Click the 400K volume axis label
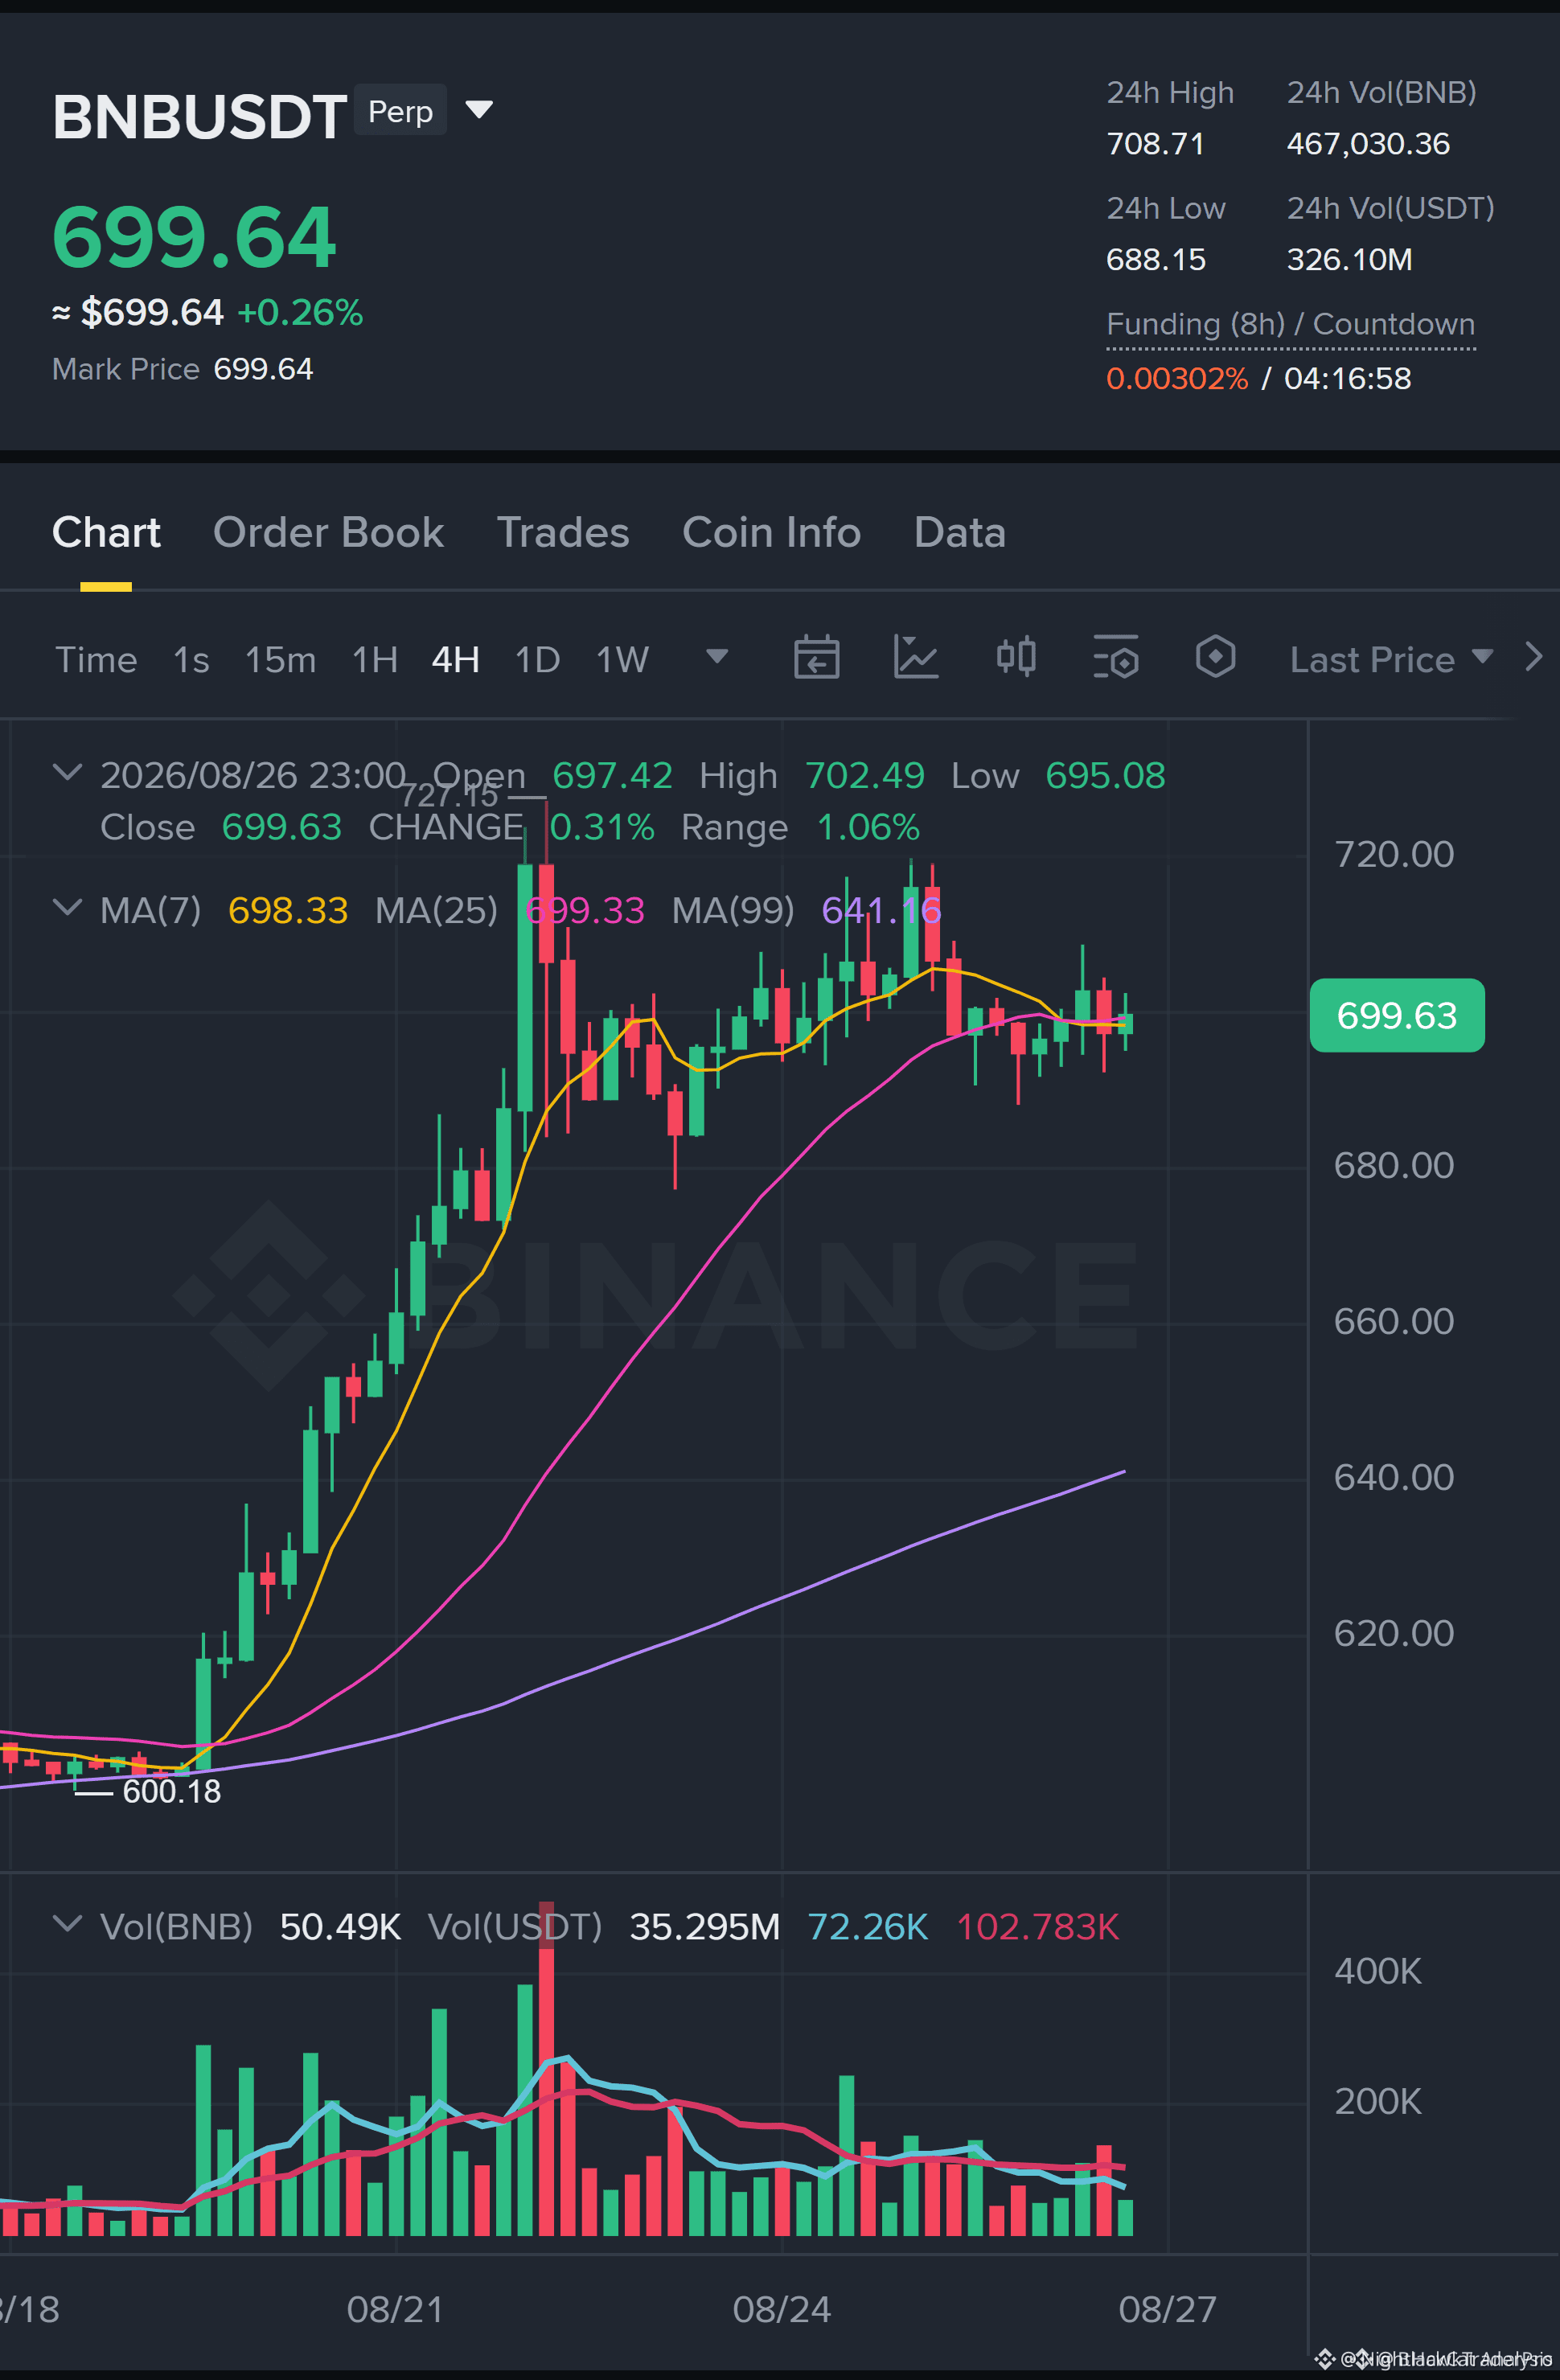1560x2380 pixels. 1378,1971
